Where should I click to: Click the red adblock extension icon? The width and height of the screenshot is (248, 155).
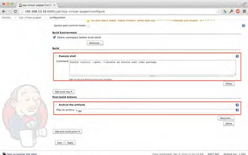(x=238, y=11)
